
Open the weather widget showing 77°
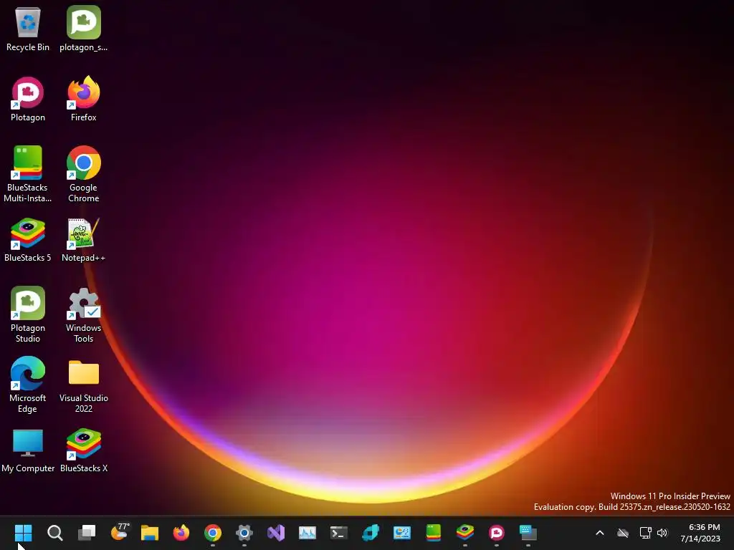tap(120, 532)
